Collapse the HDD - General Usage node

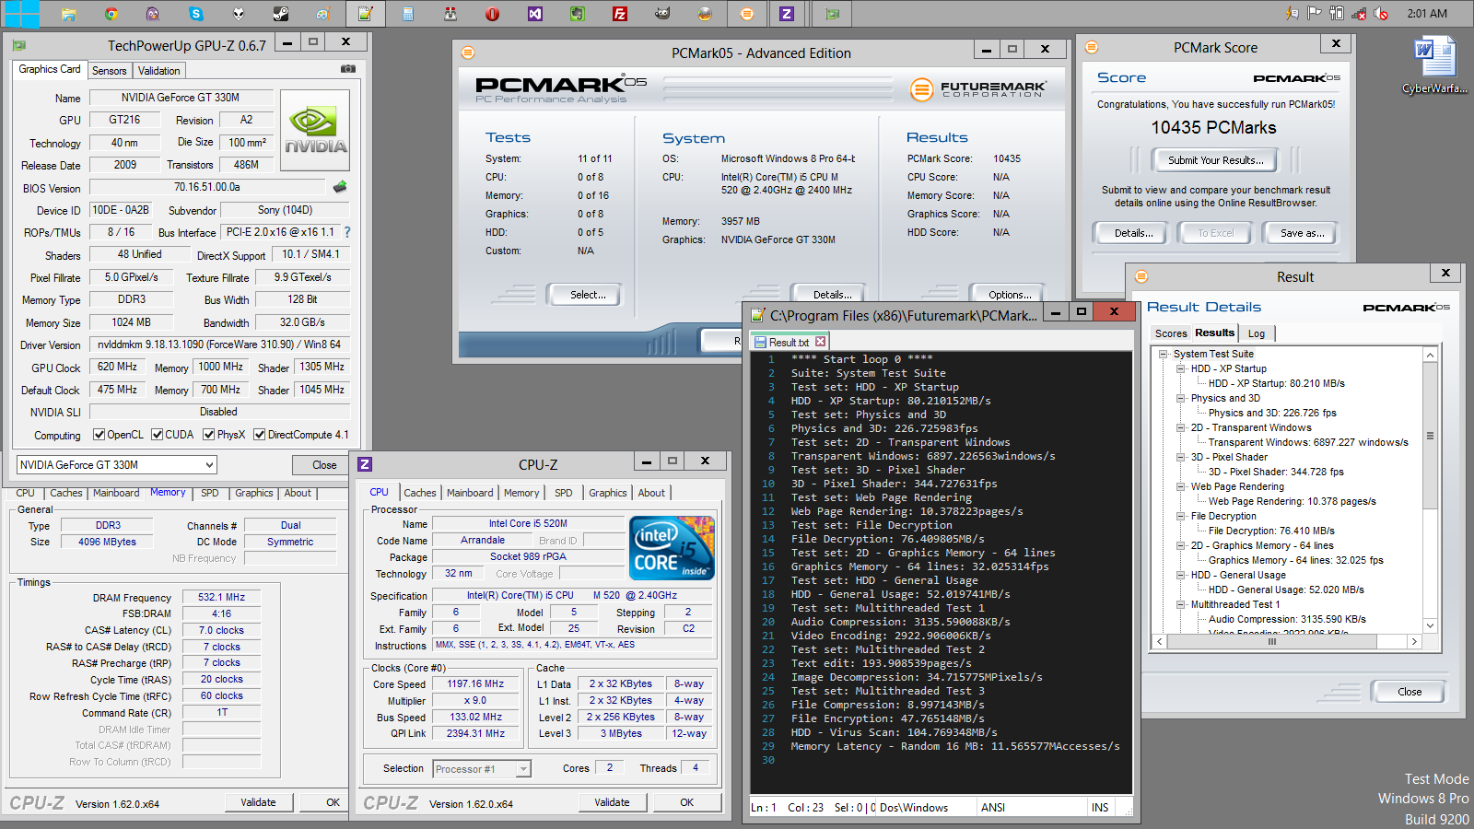tap(1181, 575)
